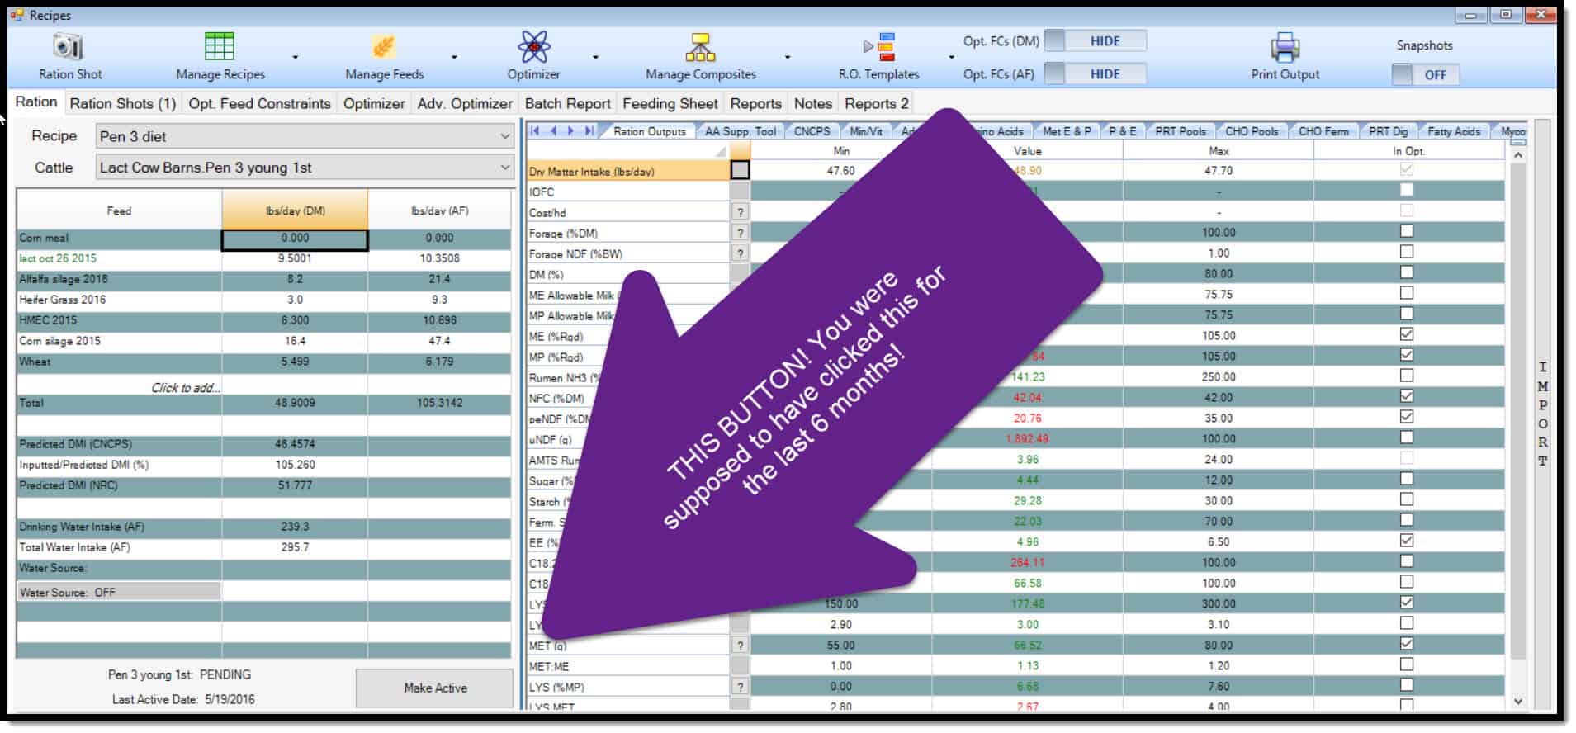
Task: Click the scroll up arrow of ration outputs
Action: (1517, 155)
